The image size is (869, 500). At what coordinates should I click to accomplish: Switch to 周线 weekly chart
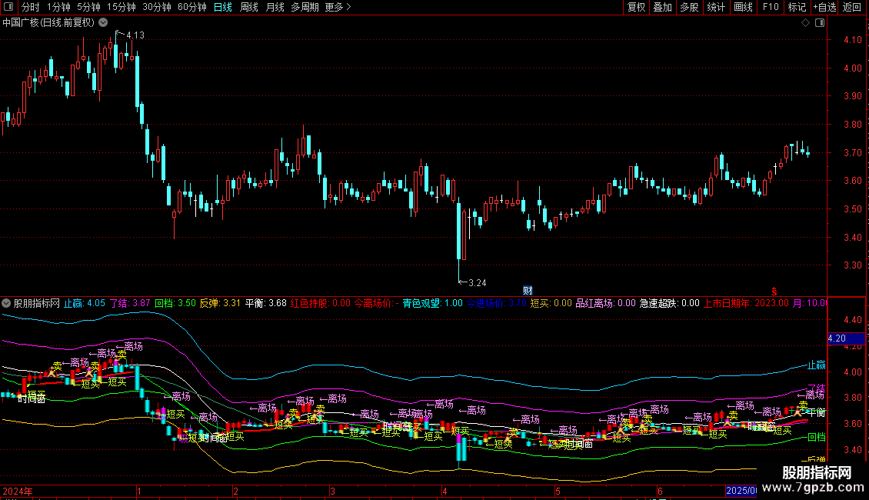[249, 7]
